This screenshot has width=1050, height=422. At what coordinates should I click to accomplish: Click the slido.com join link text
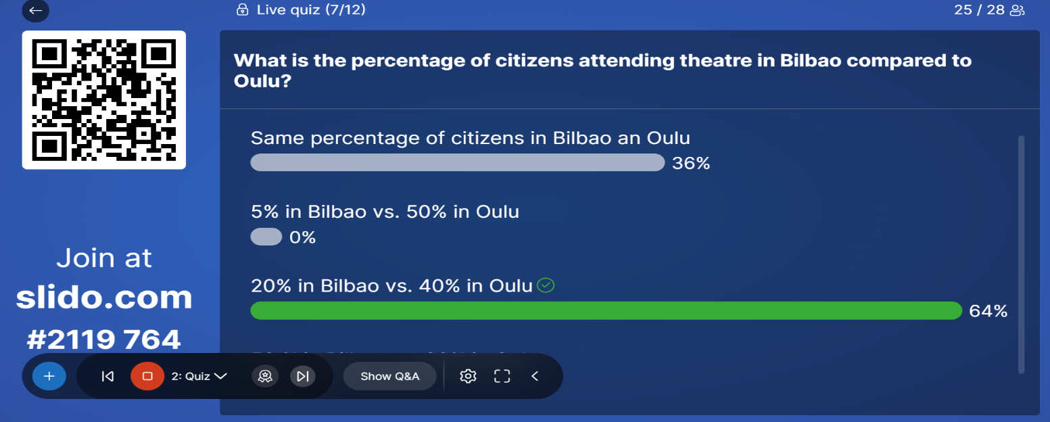click(104, 297)
